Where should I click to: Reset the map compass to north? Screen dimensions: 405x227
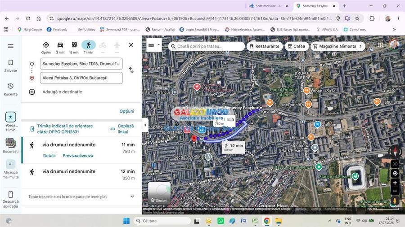click(x=395, y=152)
